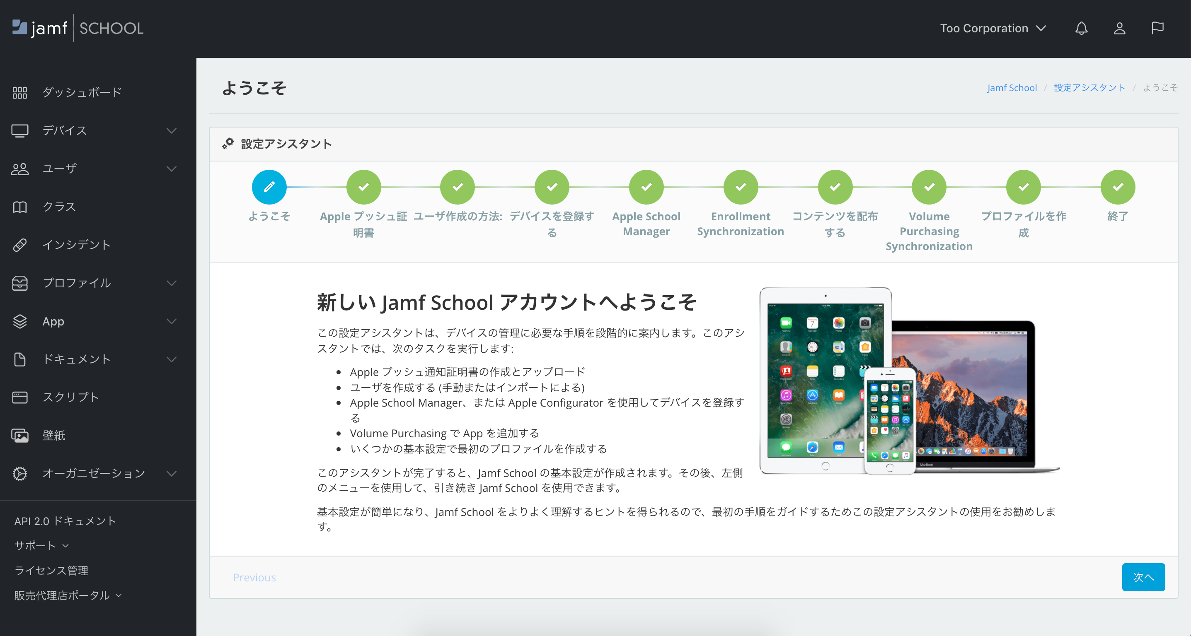Screen dimensions: 1191x636
Task: Click the インシデント bandage icon
Action: [20, 245]
